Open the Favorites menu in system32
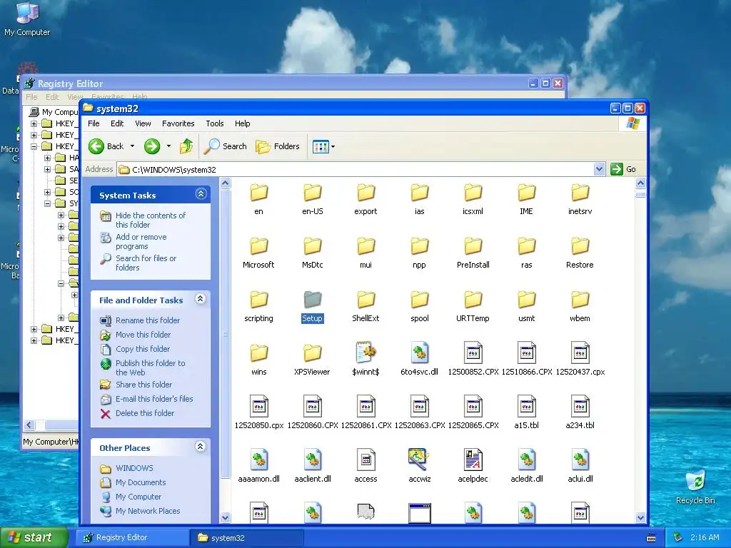 point(178,123)
